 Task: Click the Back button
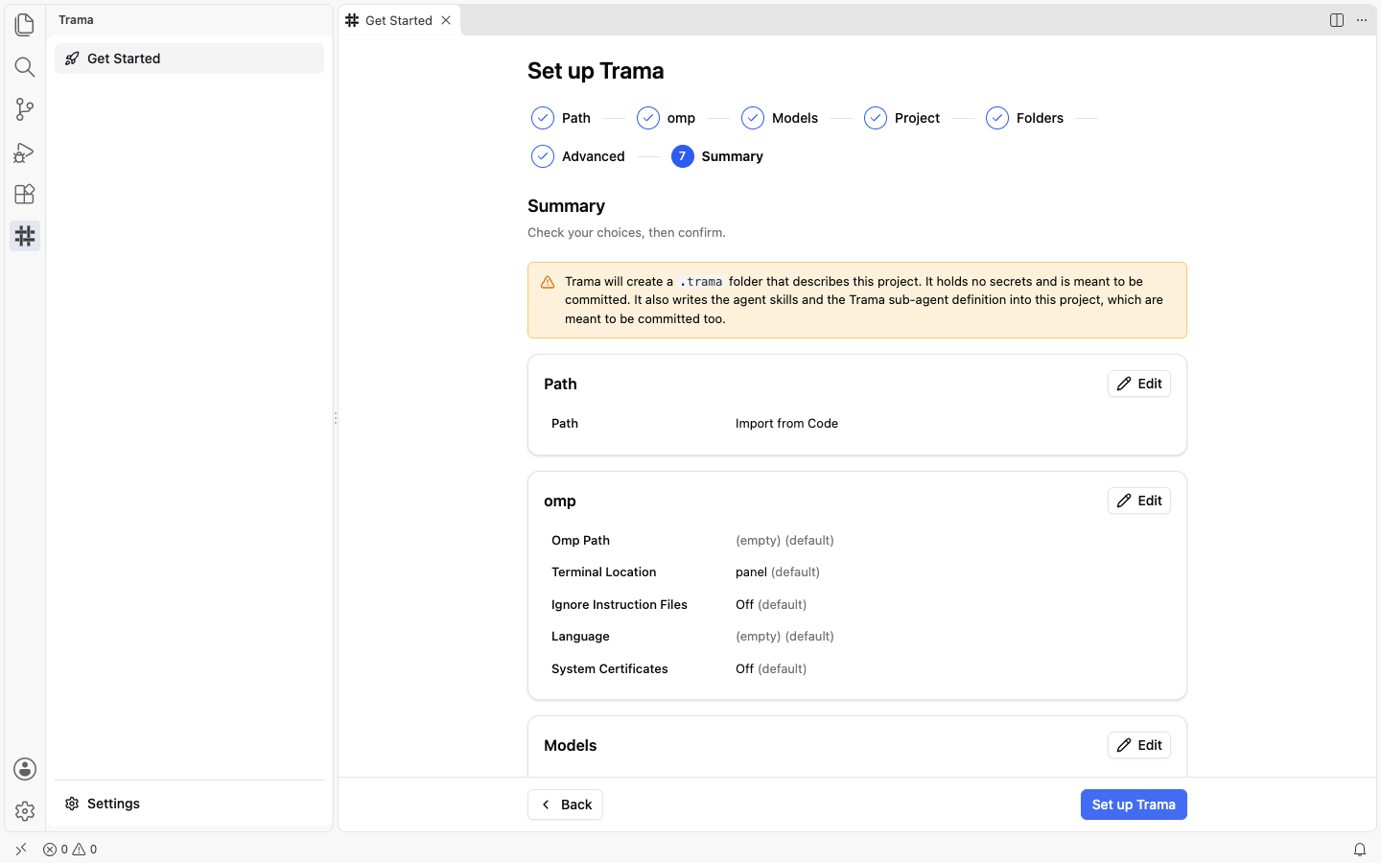tap(565, 805)
